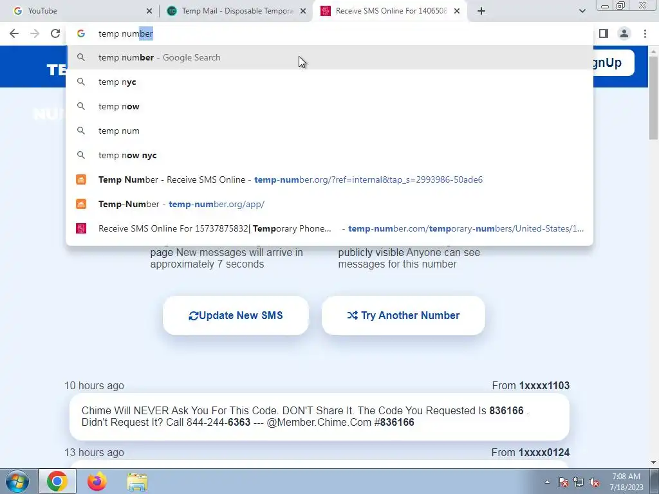
Task: Click the sender number 1xxxx0124
Action: [x=544, y=452]
